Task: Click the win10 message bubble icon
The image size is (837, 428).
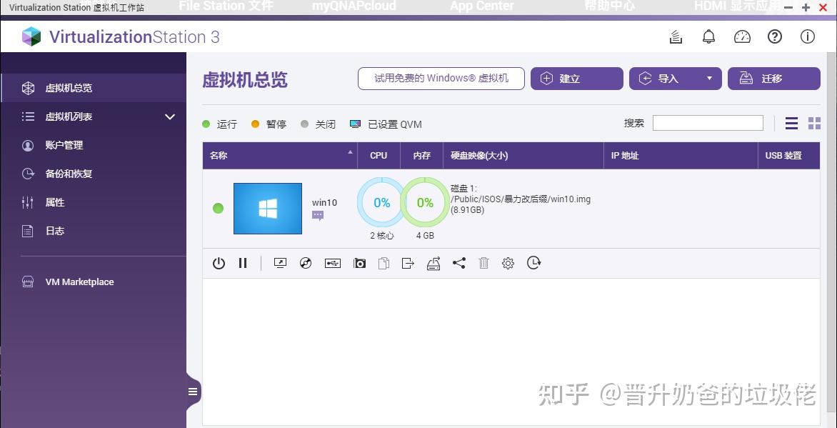Action: (x=318, y=215)
